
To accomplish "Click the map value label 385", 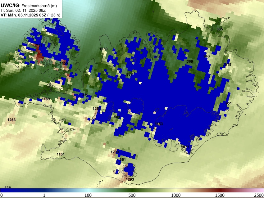I will (220, 29).
